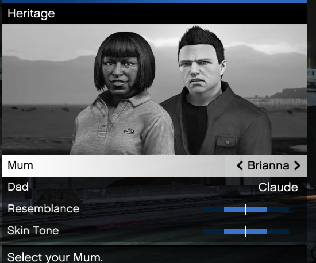Select the Dad menu row

click(x=154, y=187)
